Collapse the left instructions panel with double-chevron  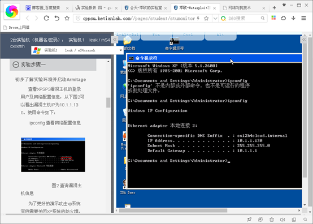115,40
